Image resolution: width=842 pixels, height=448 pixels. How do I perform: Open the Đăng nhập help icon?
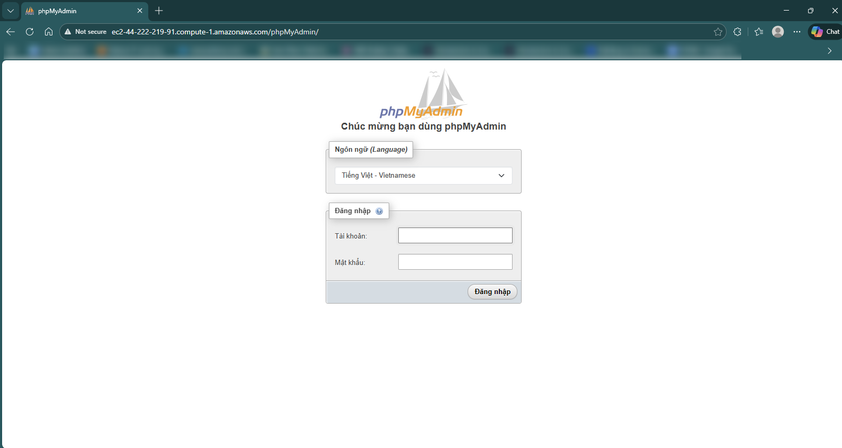coord(379,211)
